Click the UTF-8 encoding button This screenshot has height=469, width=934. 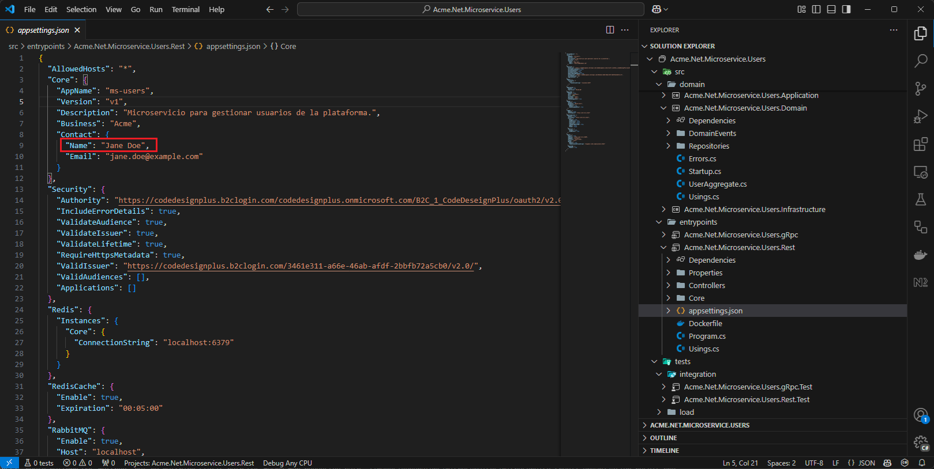point(814,463)
